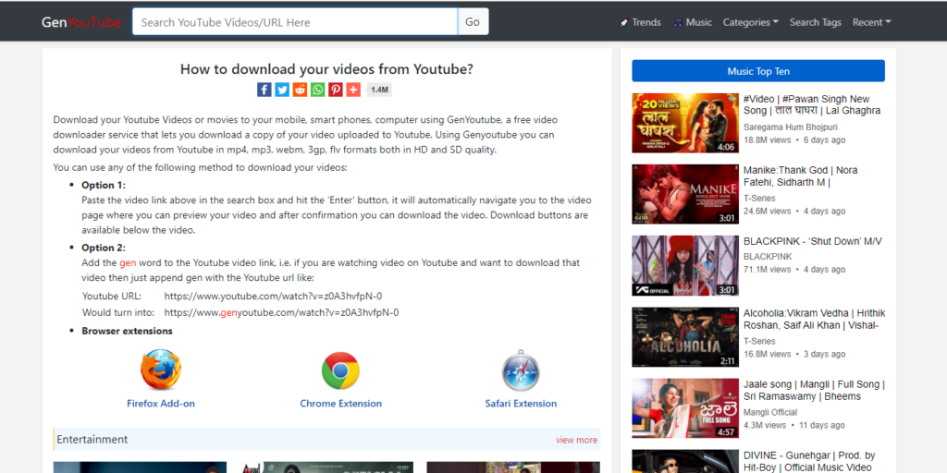Image resolution: width=947 pixels, height=473 pixels.
Task: Open more sharing options plus icon
Action: point(353,90)
